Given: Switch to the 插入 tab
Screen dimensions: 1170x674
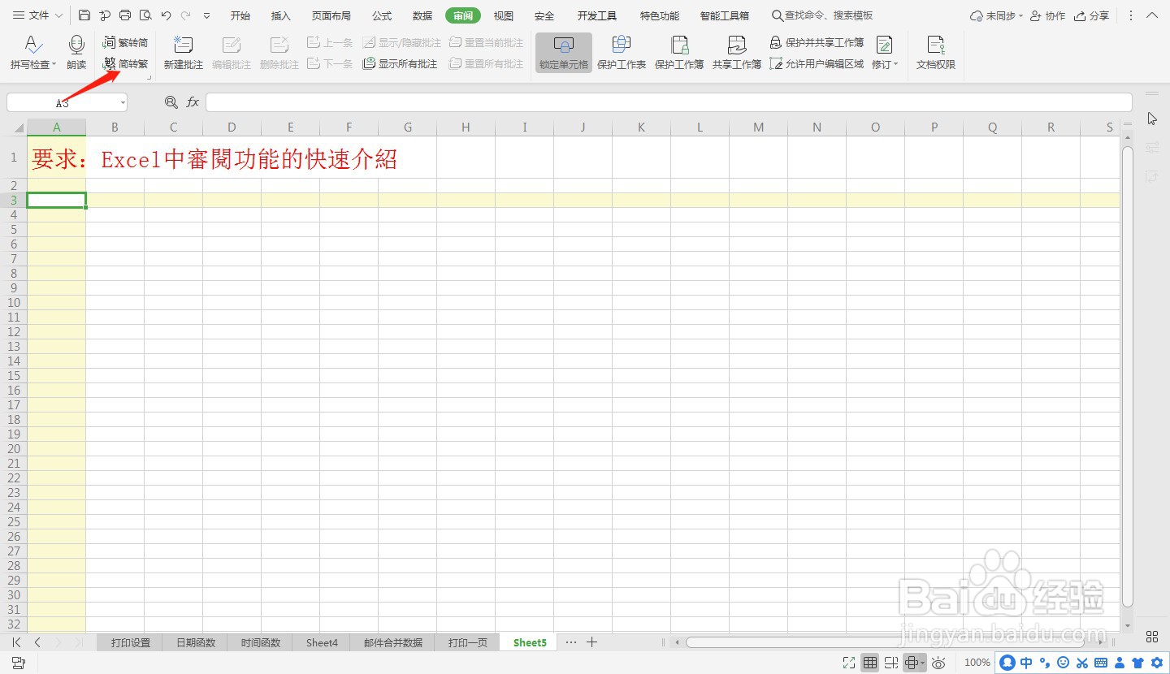Looking at the screenshot, I should pos(281,15).
